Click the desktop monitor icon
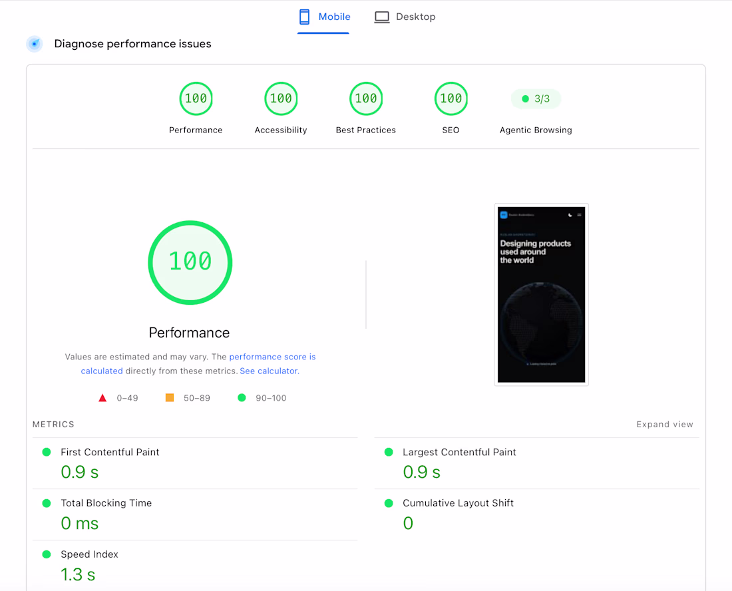 (382, 17)
